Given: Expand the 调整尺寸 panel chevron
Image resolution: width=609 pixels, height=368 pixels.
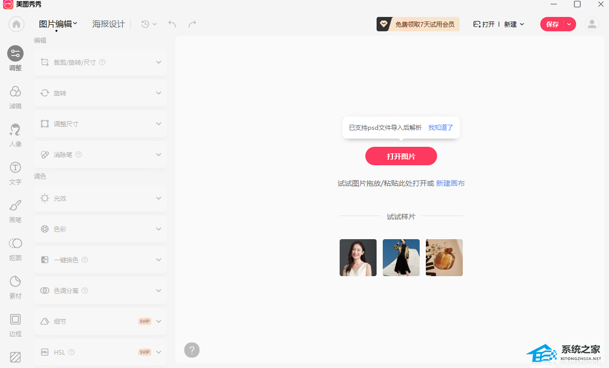Looking at the screenshot, I should tap(159, 124).
